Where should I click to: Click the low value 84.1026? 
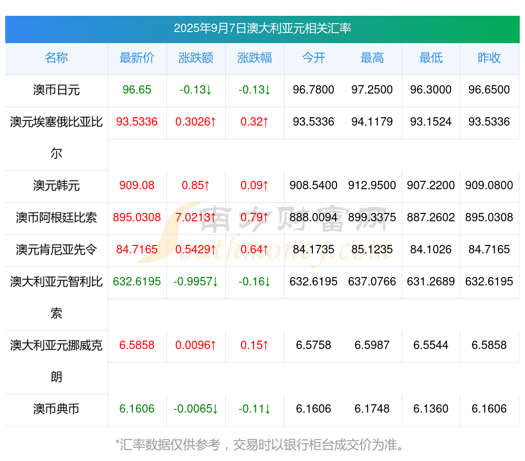point(431,250)
